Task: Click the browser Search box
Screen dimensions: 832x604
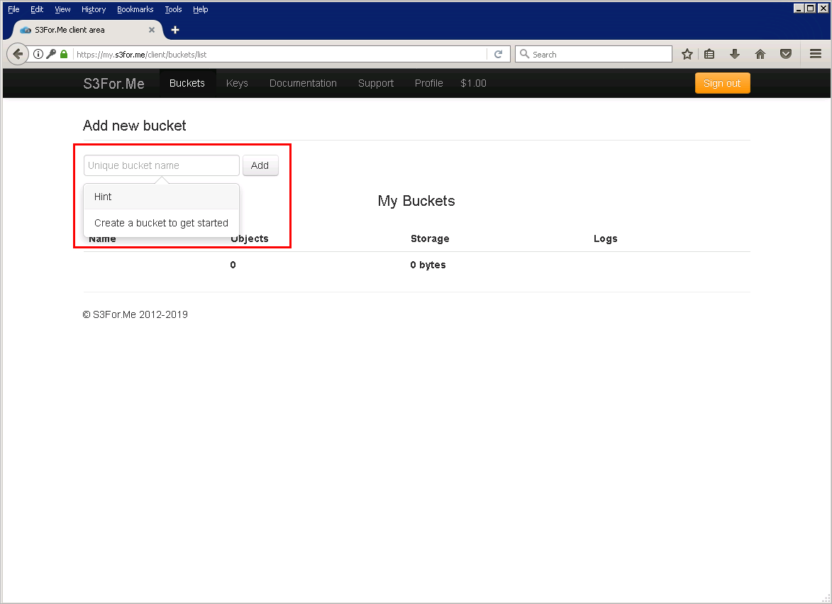Action: pos(593,54)
